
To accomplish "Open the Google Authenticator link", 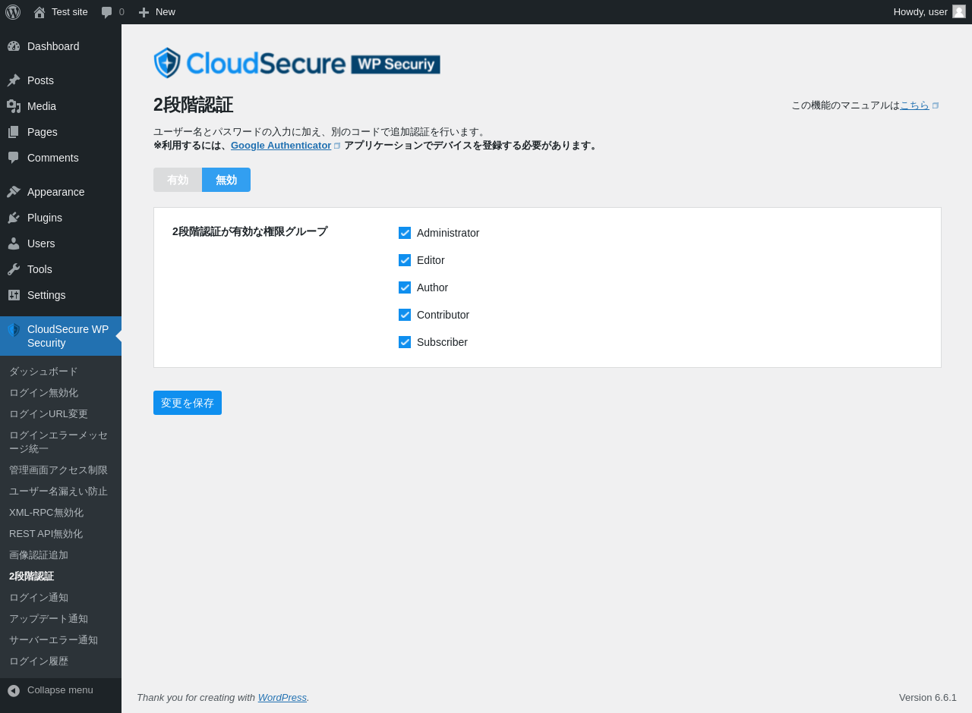I will coord(281,146).
